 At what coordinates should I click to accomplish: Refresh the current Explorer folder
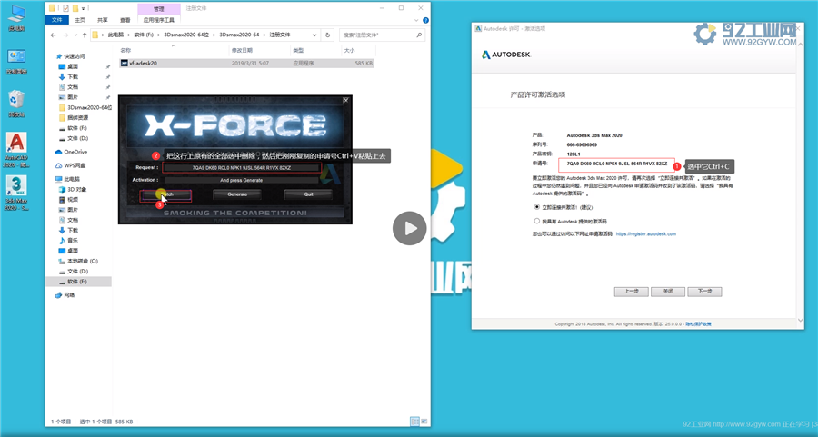point(327,35)
